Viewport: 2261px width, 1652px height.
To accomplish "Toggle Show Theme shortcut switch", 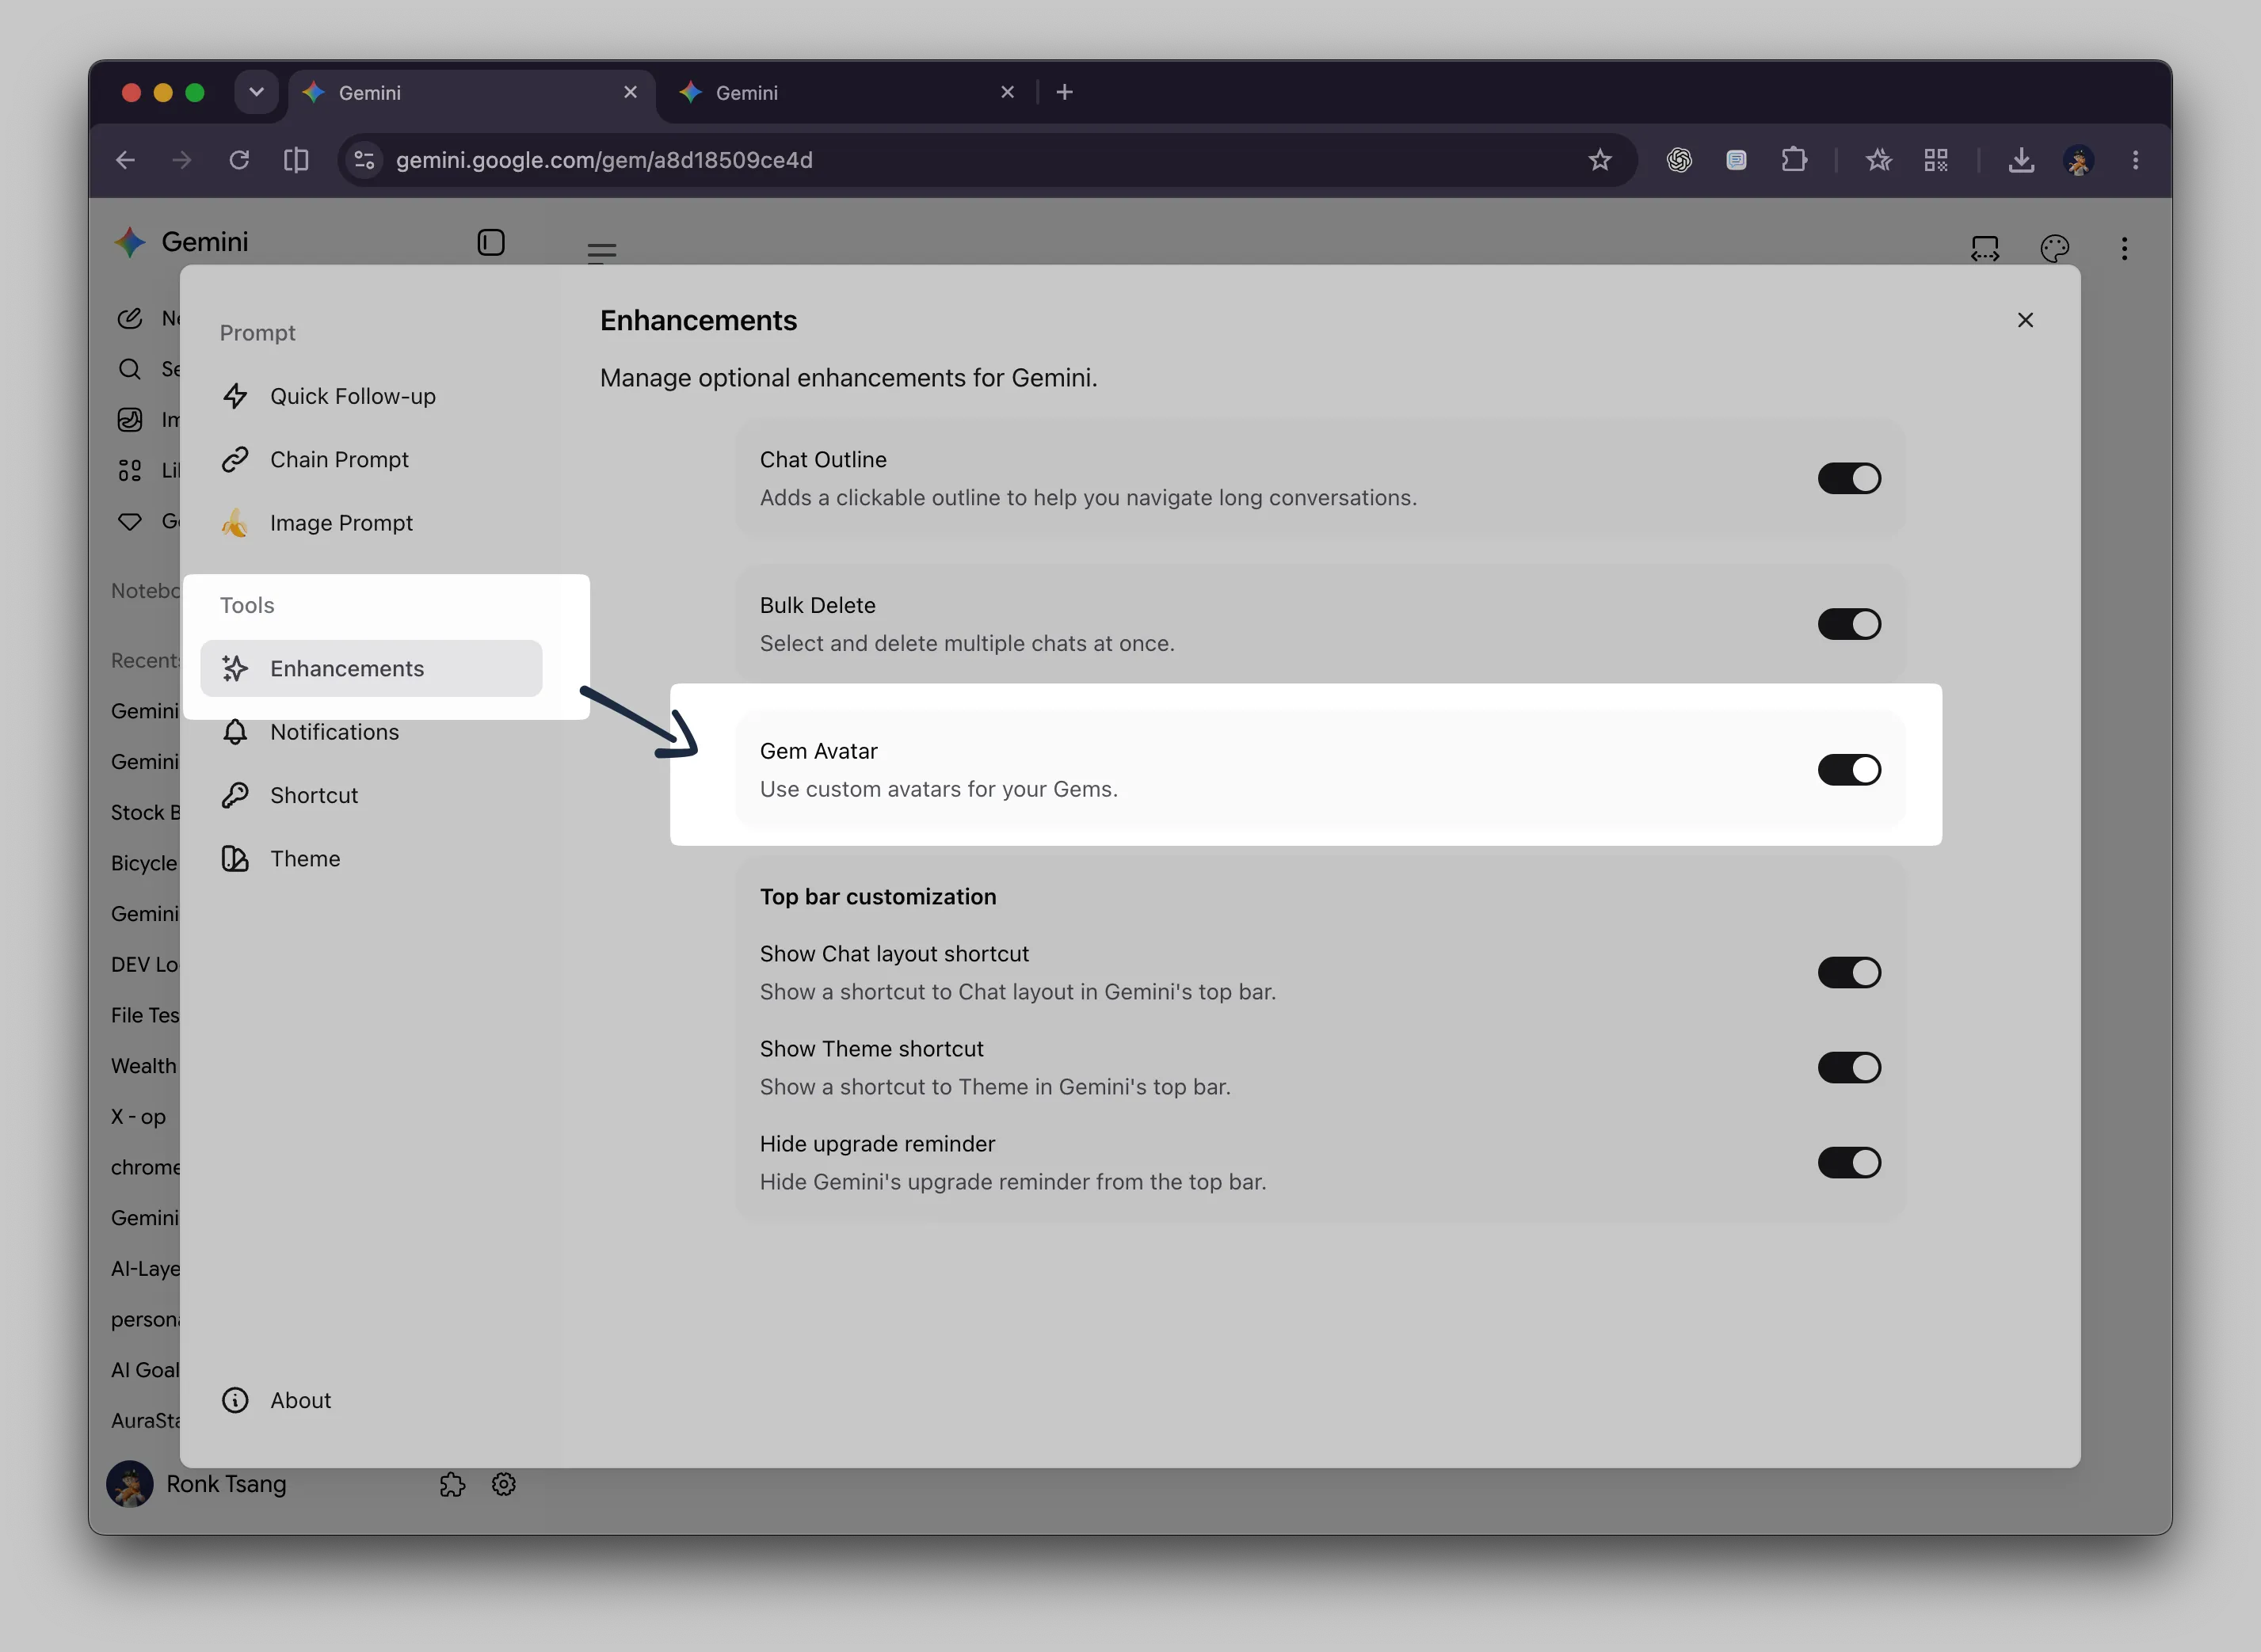I will point(1849,1067).
